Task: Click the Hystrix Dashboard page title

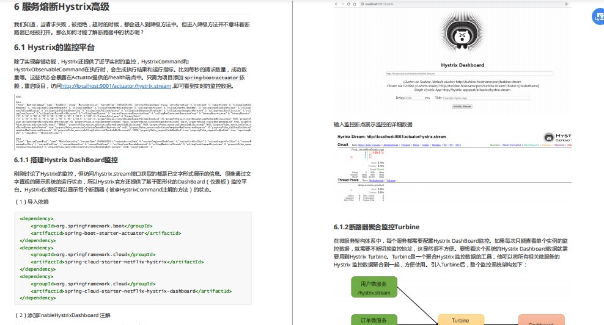Action: point(462,65)
